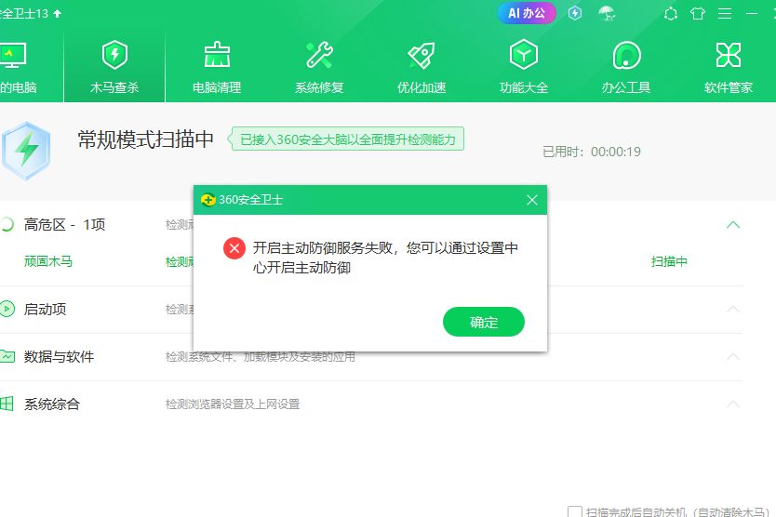Click the 我的电脑 monitor icon

pos(12,56)
